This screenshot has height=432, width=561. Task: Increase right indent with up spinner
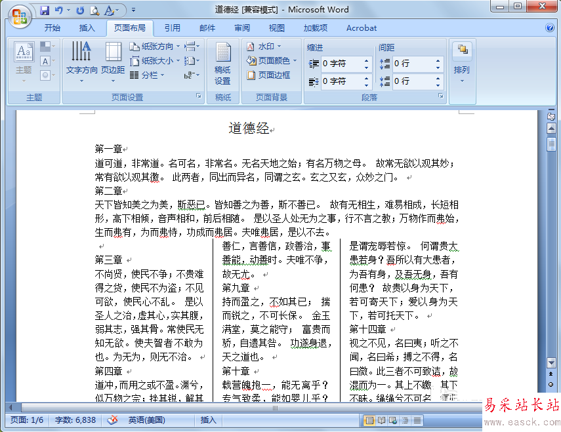(x=366, y=79)
